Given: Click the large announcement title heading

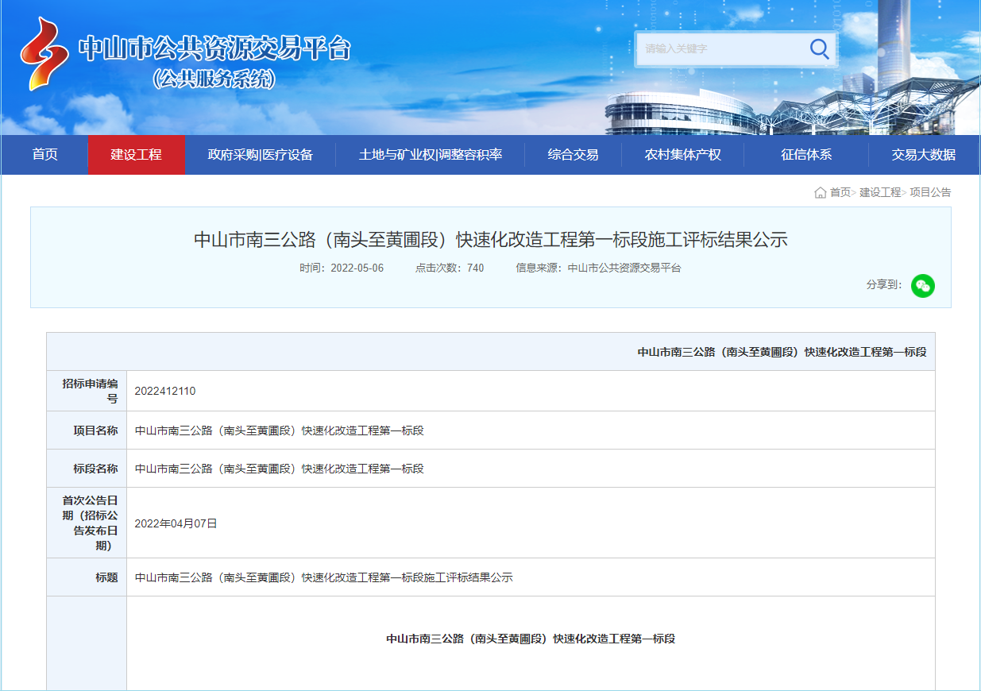Looking at the screenshot, I should click(490, 240).
